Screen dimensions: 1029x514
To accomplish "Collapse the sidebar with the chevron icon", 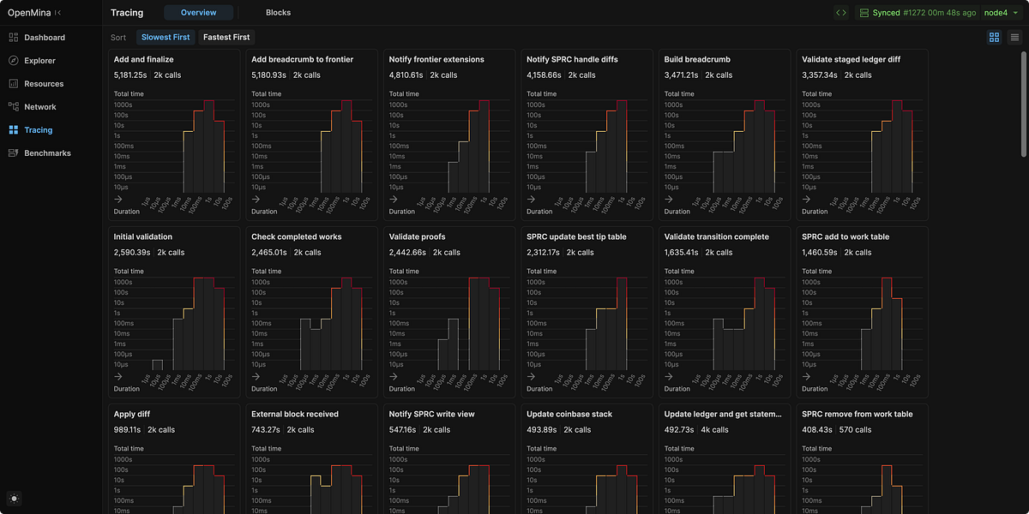I will [x=60, y=13].
